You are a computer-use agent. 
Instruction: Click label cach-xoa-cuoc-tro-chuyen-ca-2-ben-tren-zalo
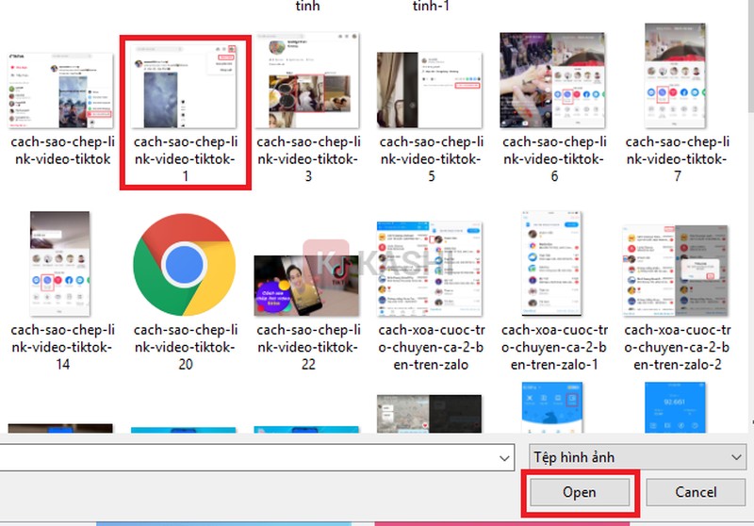tap(432, 347)
